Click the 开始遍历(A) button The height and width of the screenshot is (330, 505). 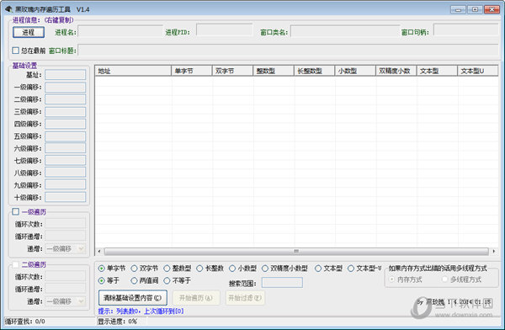(x=196, y=298)
